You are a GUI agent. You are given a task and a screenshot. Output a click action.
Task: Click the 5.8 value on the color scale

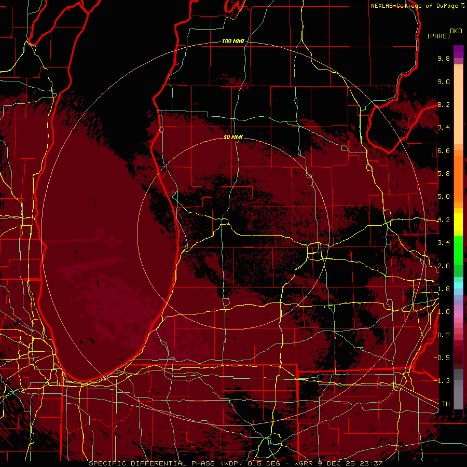pos(444,174)
